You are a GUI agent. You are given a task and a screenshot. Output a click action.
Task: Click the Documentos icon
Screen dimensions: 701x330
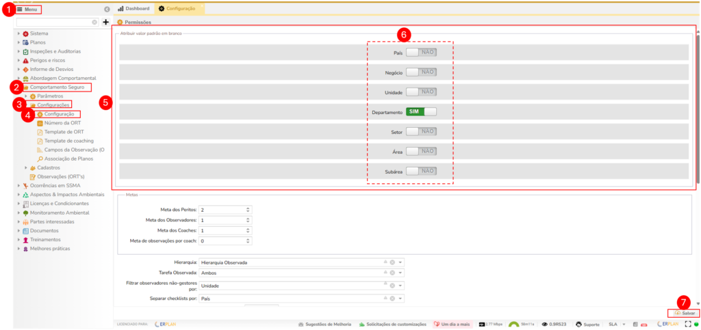(x=25, y=230)
